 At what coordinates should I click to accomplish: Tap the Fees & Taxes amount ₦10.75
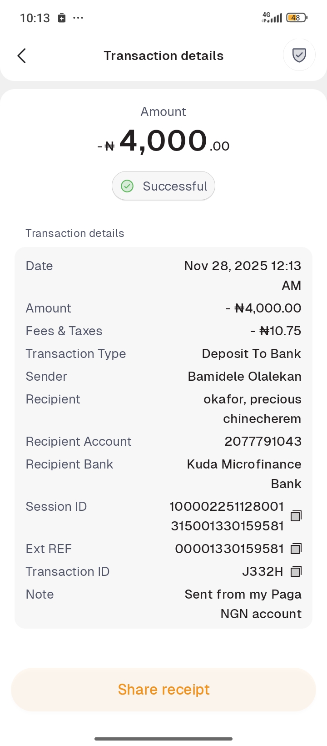[276, 331]
